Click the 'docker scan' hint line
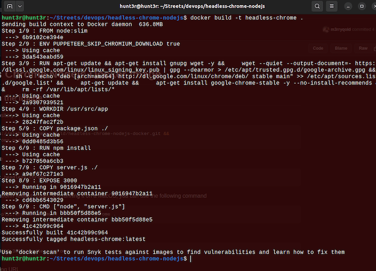 click(x=173, y=252)
